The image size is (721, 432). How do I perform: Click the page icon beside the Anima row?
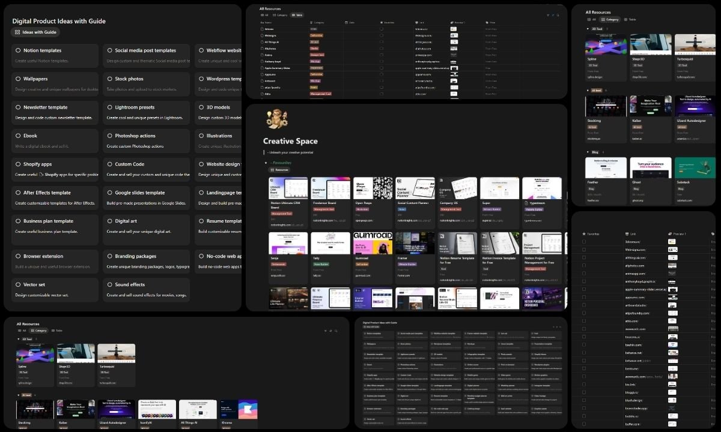coord(262,55)
